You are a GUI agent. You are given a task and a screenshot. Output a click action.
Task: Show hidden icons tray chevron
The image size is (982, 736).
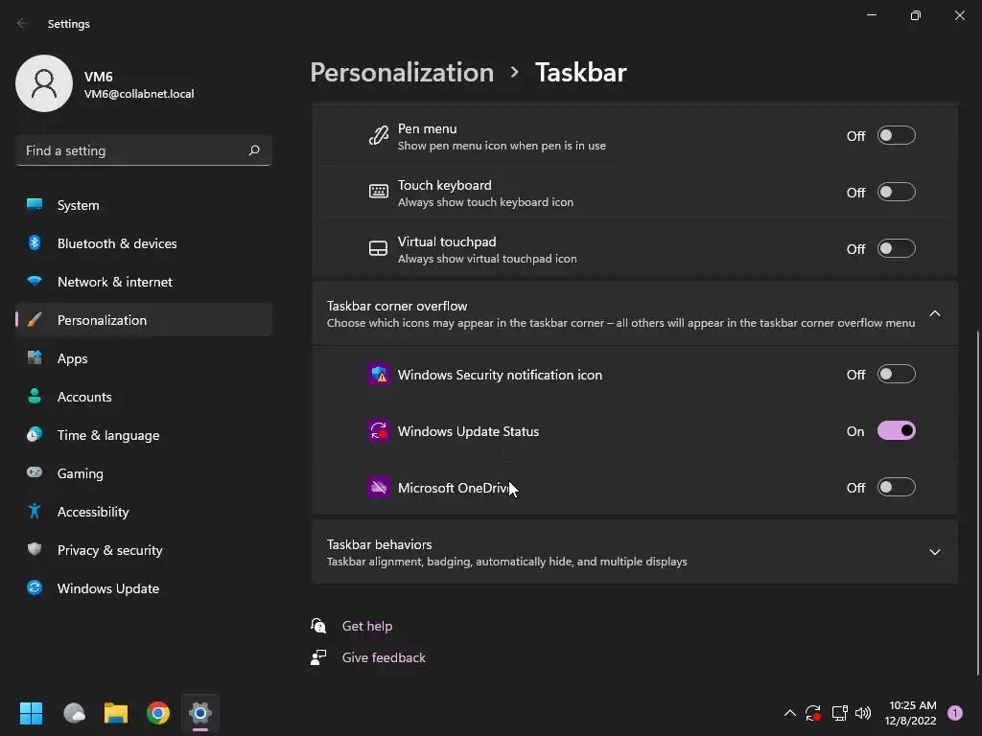tap(790, 713)
